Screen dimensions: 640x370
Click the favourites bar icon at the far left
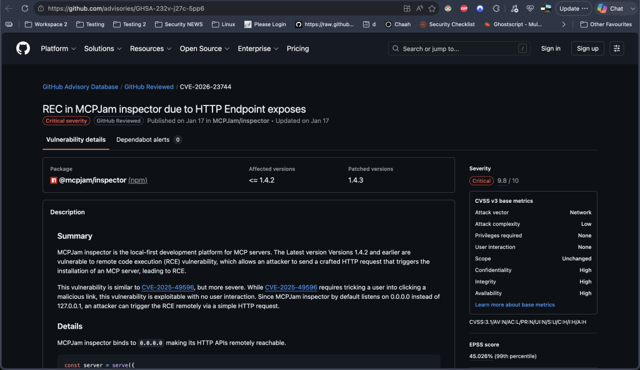(9, 24)
